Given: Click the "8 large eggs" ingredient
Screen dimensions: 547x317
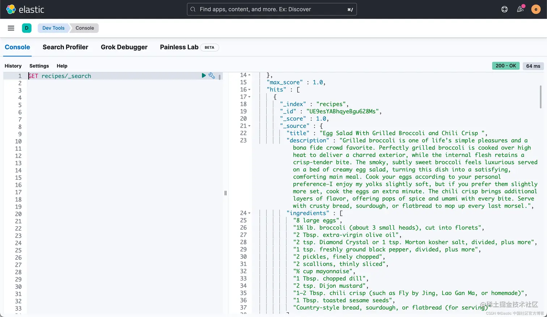Looking at the screenshot, I should pos(318,220).
